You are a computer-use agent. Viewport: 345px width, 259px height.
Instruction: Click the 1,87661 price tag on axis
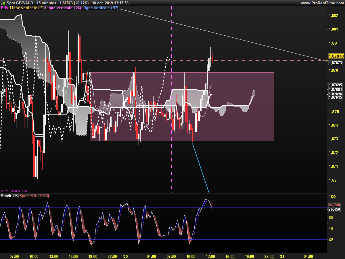[336, 90]
